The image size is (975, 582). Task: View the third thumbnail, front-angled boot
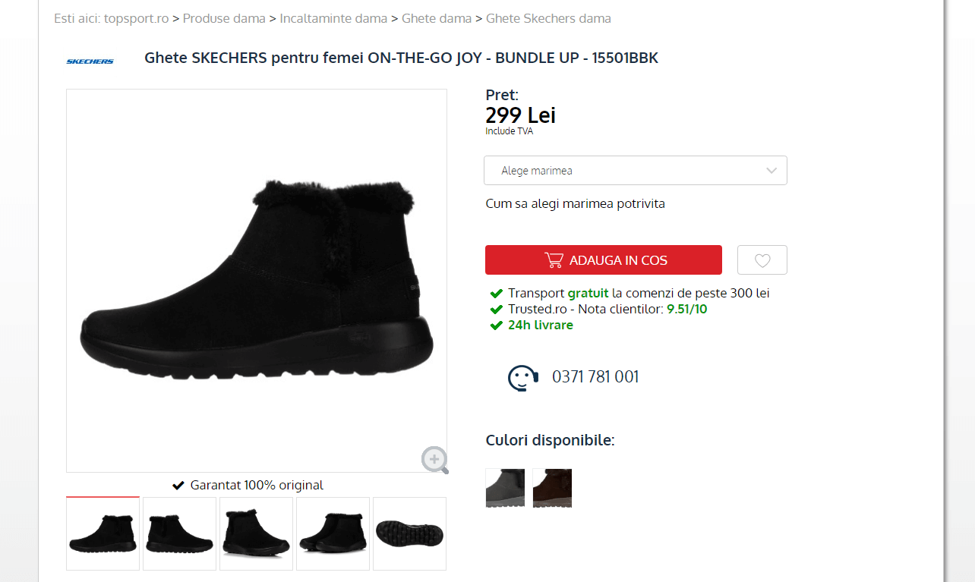coord(256,533)
